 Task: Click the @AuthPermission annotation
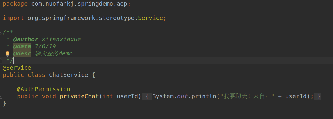tap(44, 89)
